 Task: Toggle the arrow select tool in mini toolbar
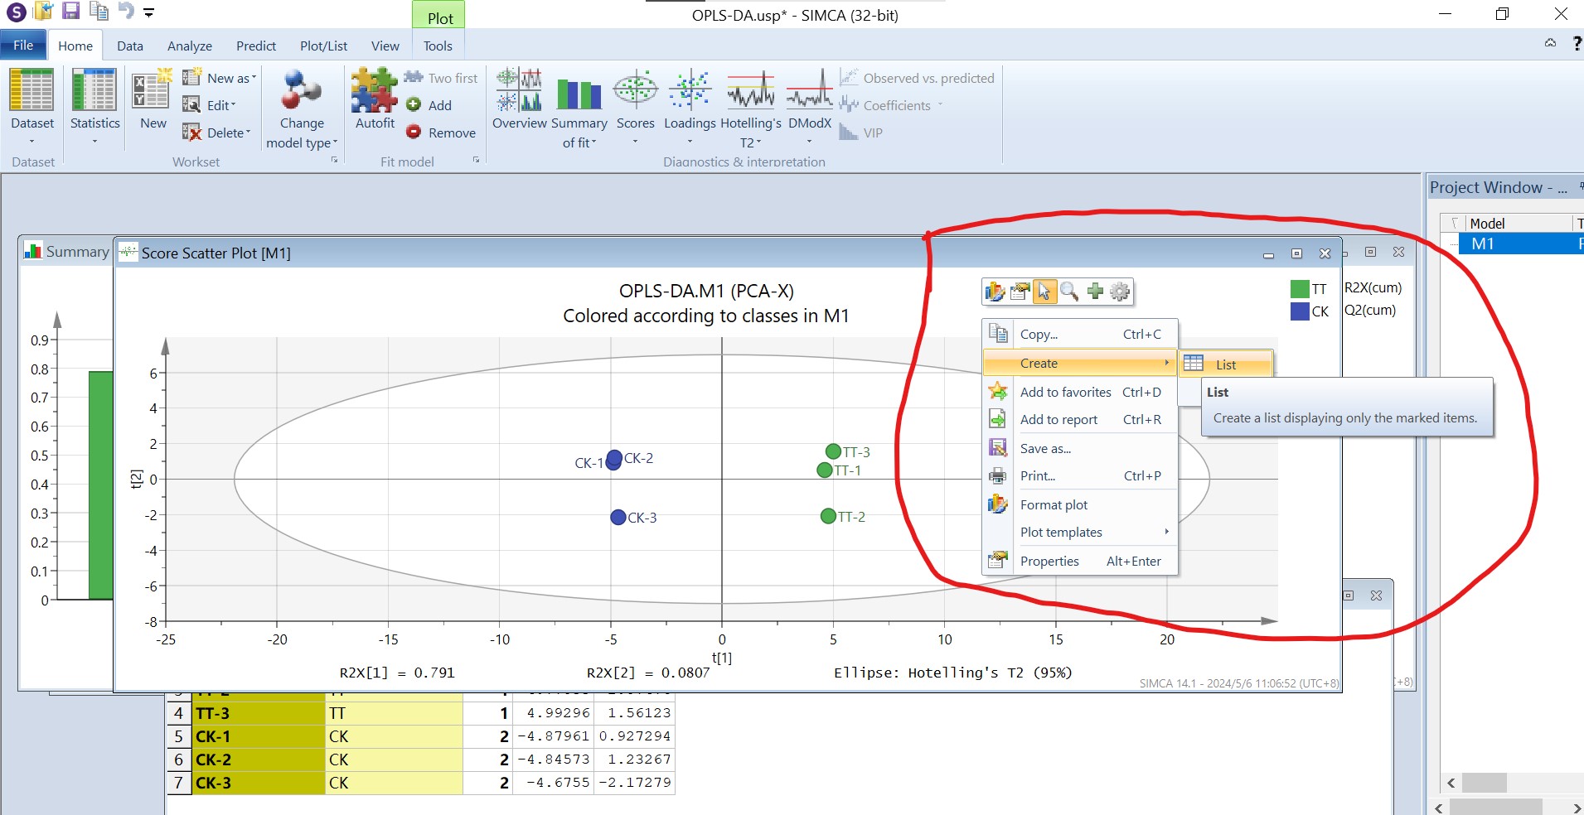click(x=1044, y=292)
